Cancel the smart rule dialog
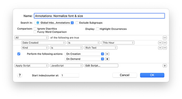Screen dimensions: 182x99 [125, 75]
